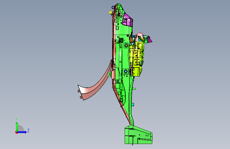
Task: Click the red origin dot of the axis triad
Action: click(x=16, y=132)
